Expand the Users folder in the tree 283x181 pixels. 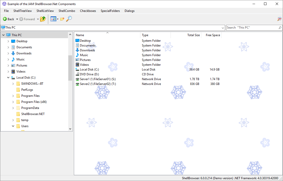pyautogui.click(x=13, y=126)
